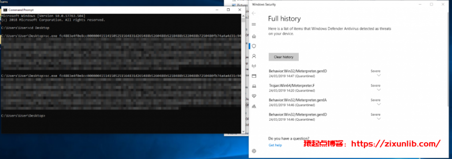Image resolution: width=452 pixels, height=159 pixels.
Task: Click the first sc.exe command line
Action: 121,36
